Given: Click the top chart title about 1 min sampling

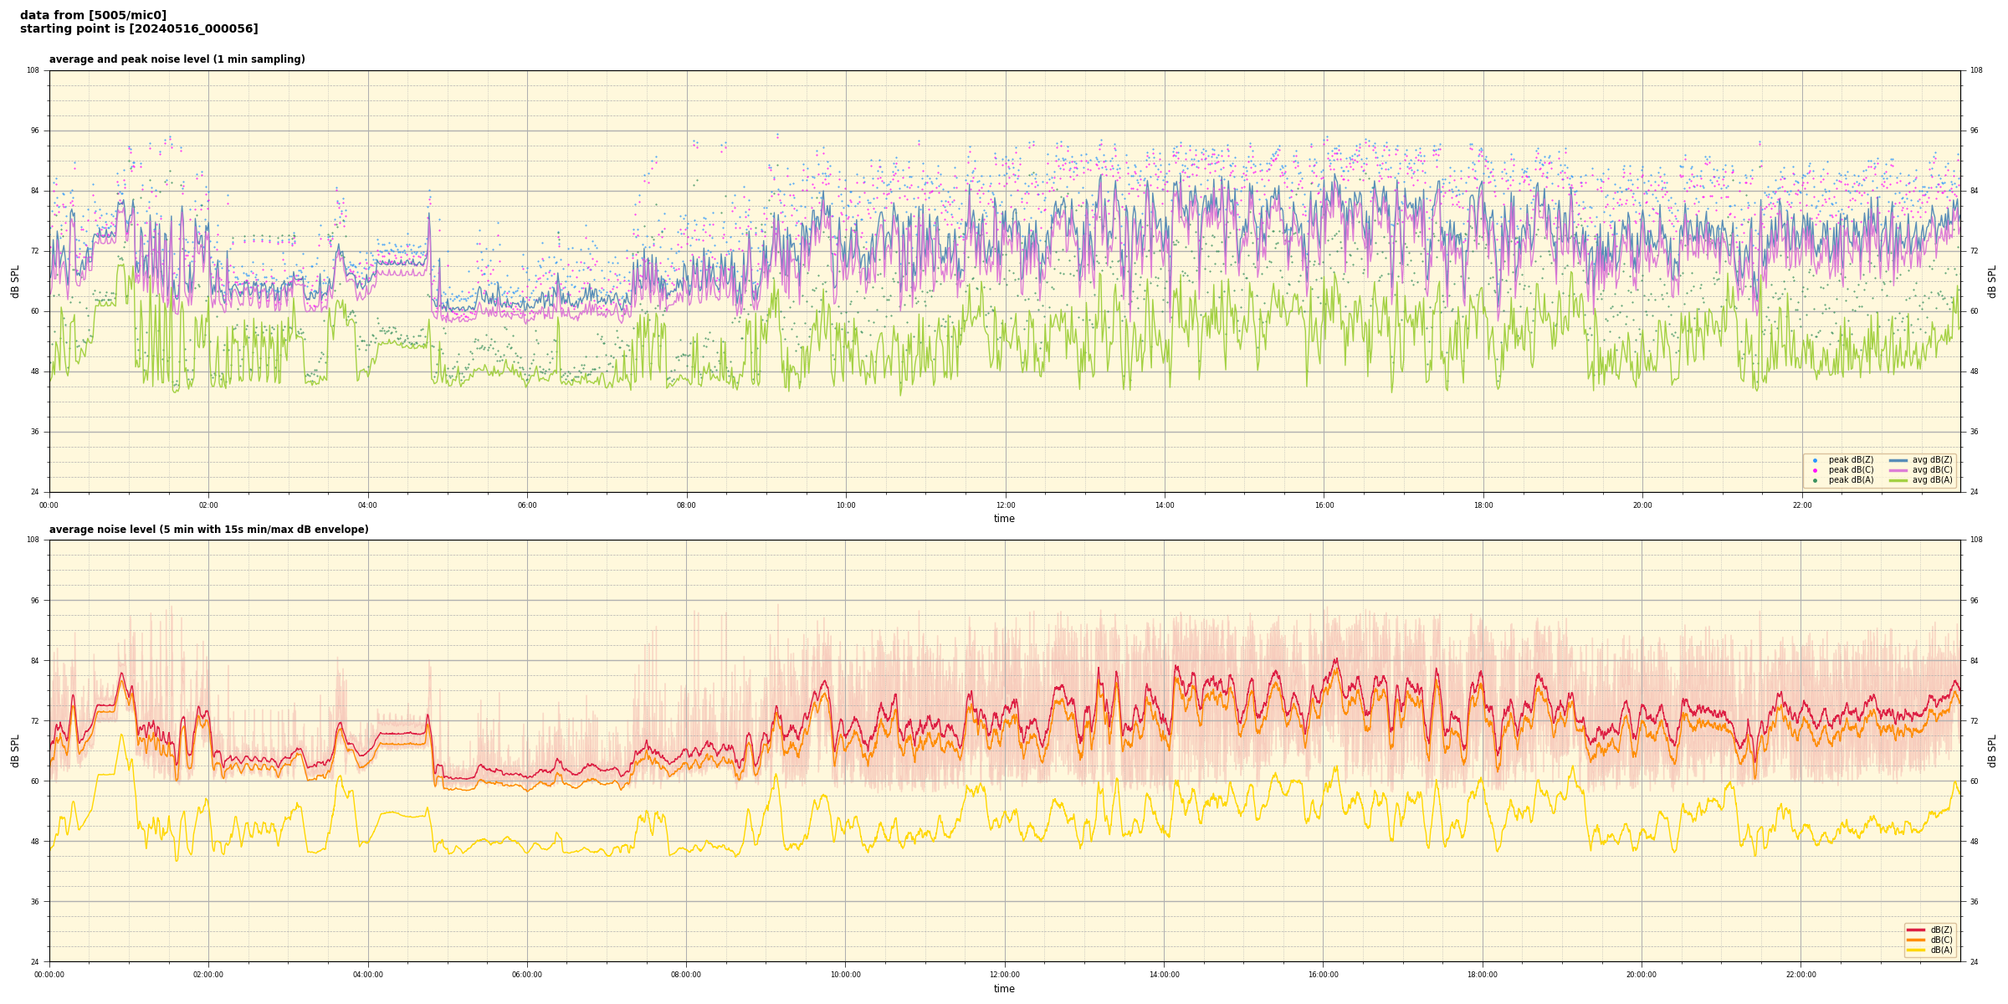Looking at the screenshot, I should pos(177,59).
